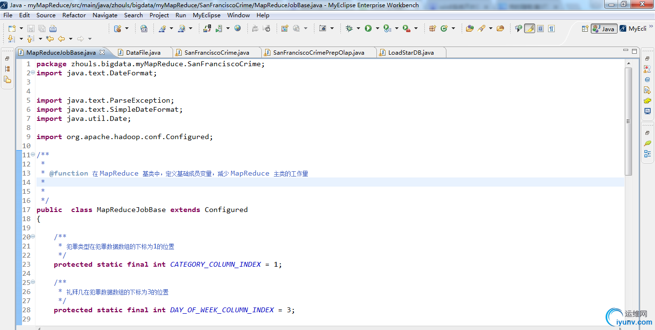Viewport: 655px width, 330px height.
Task: Maximize the editor area
Action: tap(634, 51)
